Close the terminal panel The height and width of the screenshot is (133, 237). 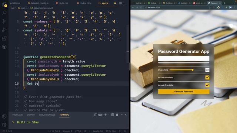pyautogui.click(x=126, y=115)
